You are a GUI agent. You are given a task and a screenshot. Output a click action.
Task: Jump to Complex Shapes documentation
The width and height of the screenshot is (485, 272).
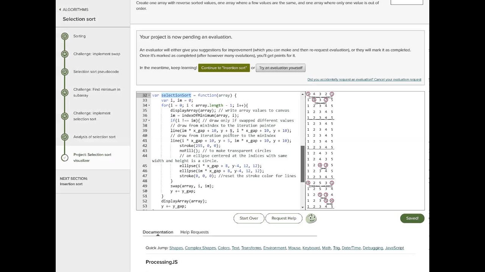[200, 248]
